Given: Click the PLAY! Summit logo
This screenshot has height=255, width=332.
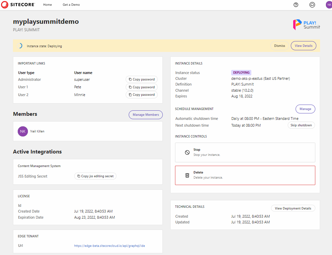Looking at the screenshot, I should point(306,25).
